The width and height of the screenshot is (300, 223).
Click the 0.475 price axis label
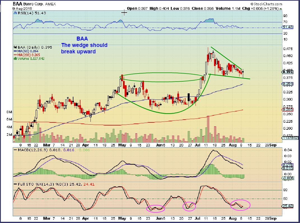coord(288,49)
